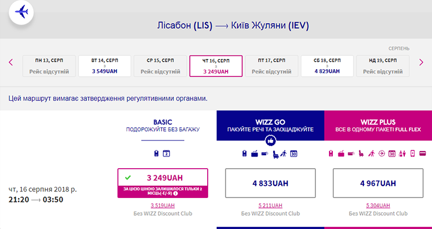Image resolution: width=432 pixels, height=229 pixels.
Task: Choose Thursday 16 August 3 249UAH tab
Action: coord(215,66)
